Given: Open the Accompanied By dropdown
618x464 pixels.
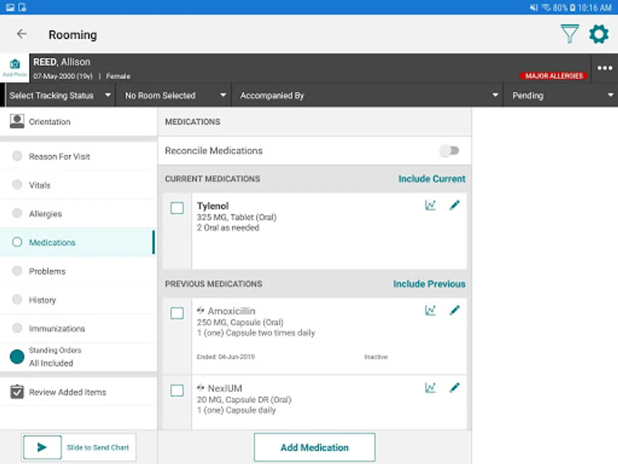Looking at the screenshot, I should [368, 96].
